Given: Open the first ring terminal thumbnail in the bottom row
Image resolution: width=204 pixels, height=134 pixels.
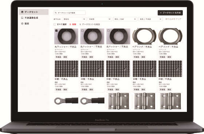Looking at the screenshot, I should tap(66, 101).
